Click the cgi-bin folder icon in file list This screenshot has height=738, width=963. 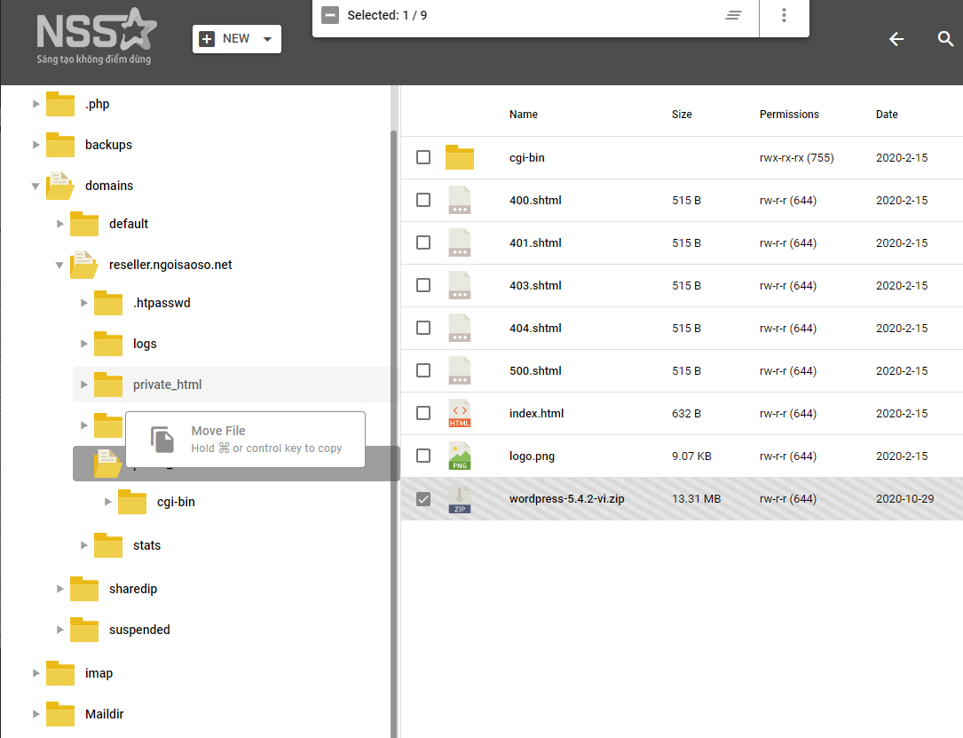coord(459,157)
